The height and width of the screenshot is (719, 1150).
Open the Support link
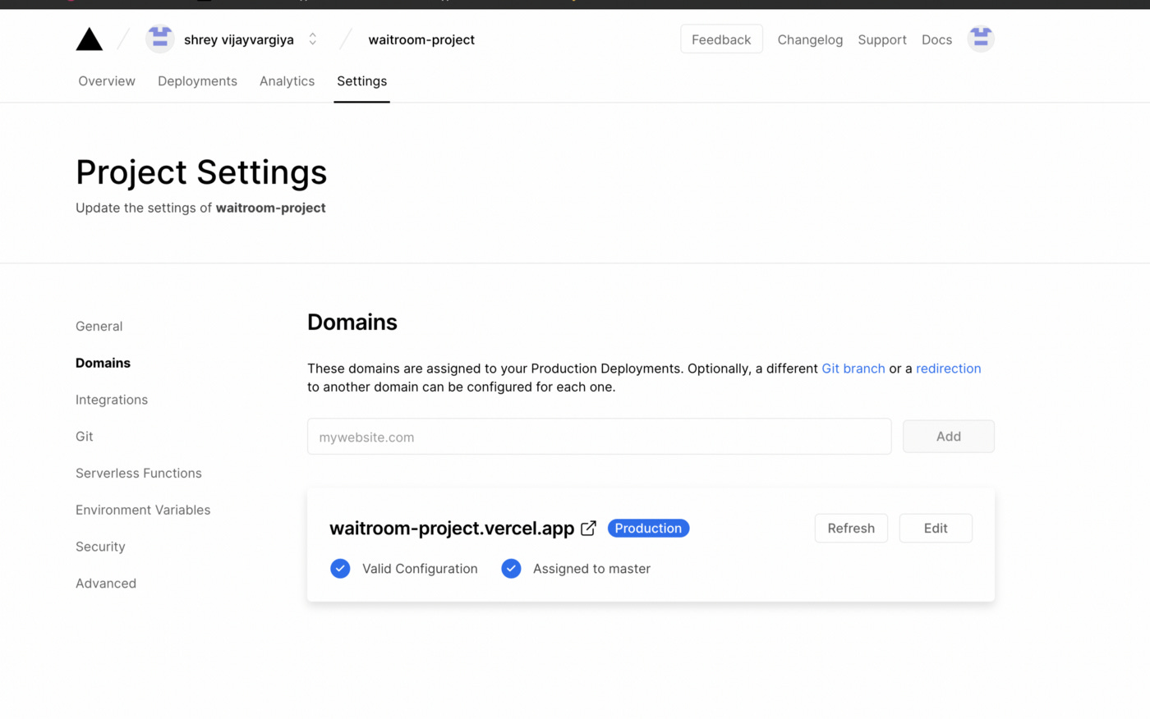click(x=882, y=39)
